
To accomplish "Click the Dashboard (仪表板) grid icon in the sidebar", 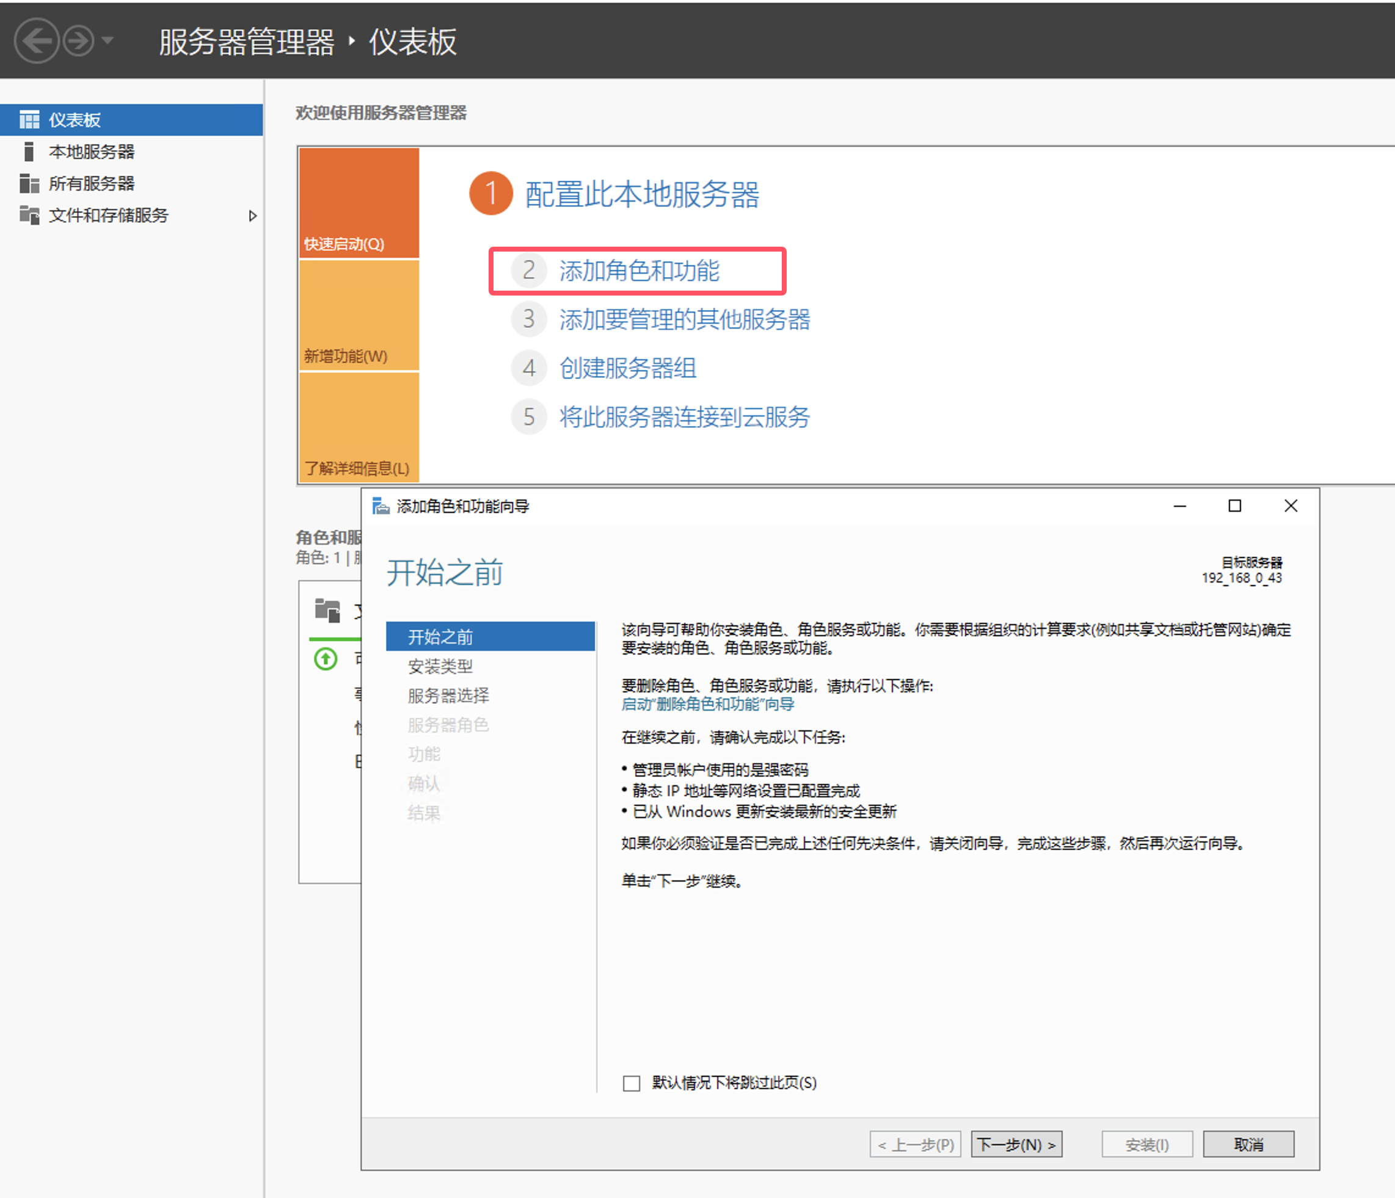I will [x=29, y=120].
